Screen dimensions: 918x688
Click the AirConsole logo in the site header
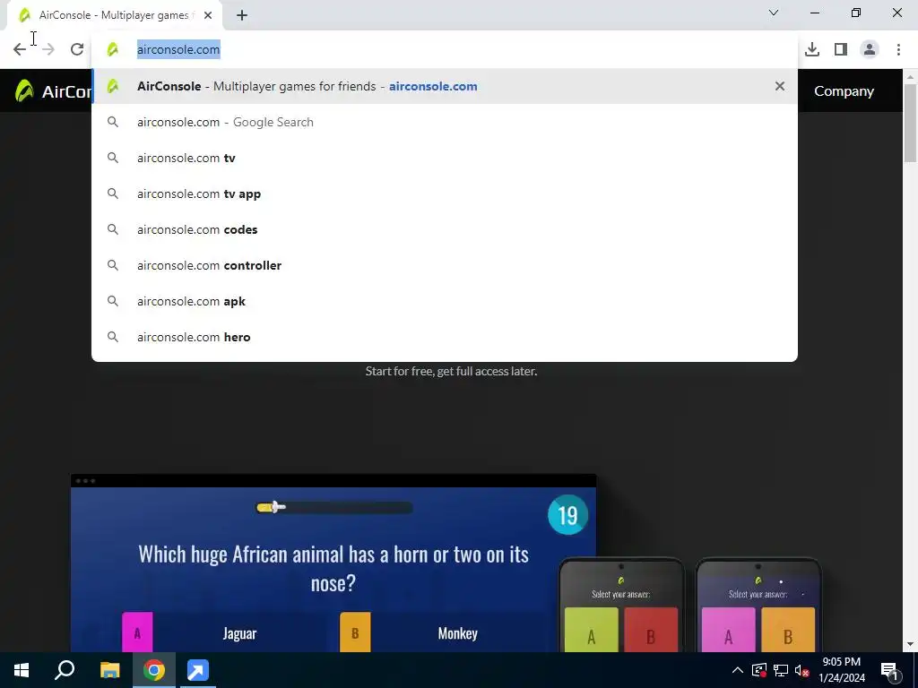53,90
